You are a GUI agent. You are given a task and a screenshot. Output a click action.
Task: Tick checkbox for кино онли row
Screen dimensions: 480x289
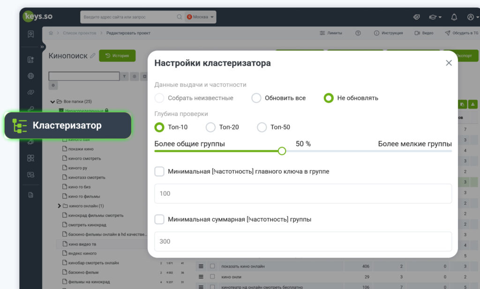click(212, 276)
